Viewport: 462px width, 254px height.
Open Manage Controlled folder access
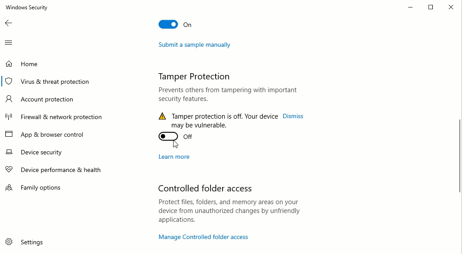[x=203, y=237]
